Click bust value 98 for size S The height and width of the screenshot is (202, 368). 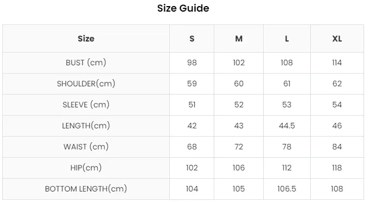tap(191, 63)
